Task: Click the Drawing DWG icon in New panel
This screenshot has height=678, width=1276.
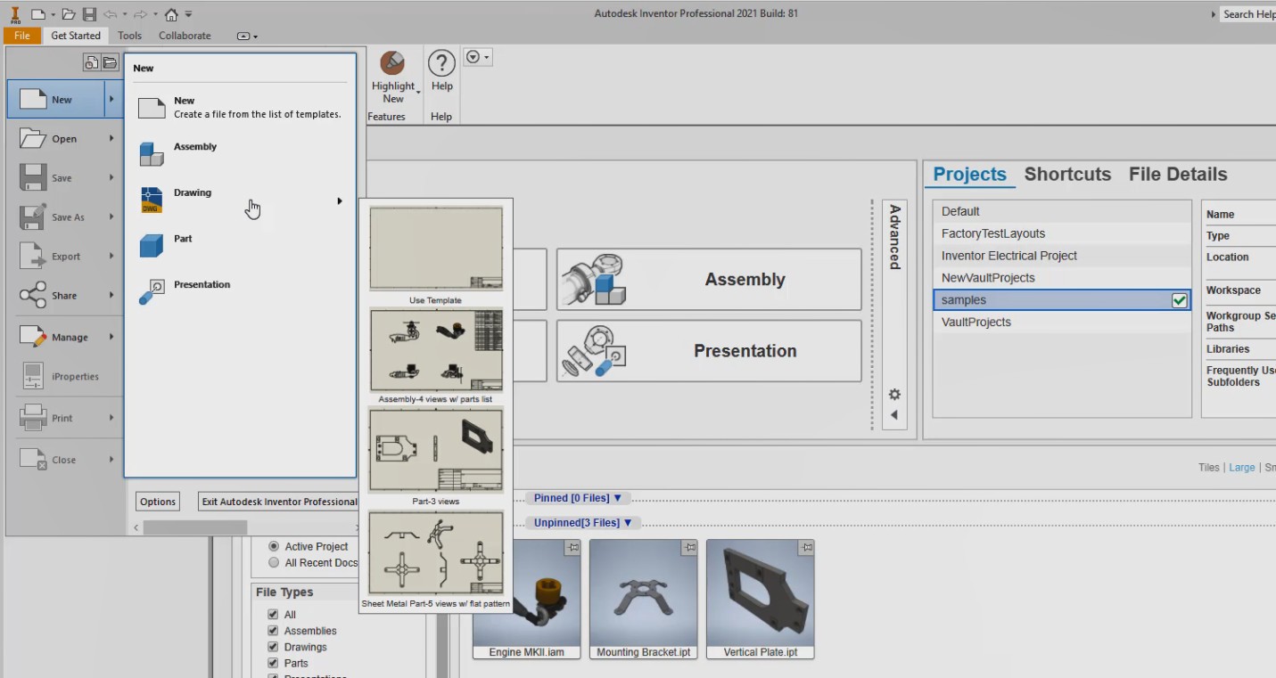Action: pos(152,200)
